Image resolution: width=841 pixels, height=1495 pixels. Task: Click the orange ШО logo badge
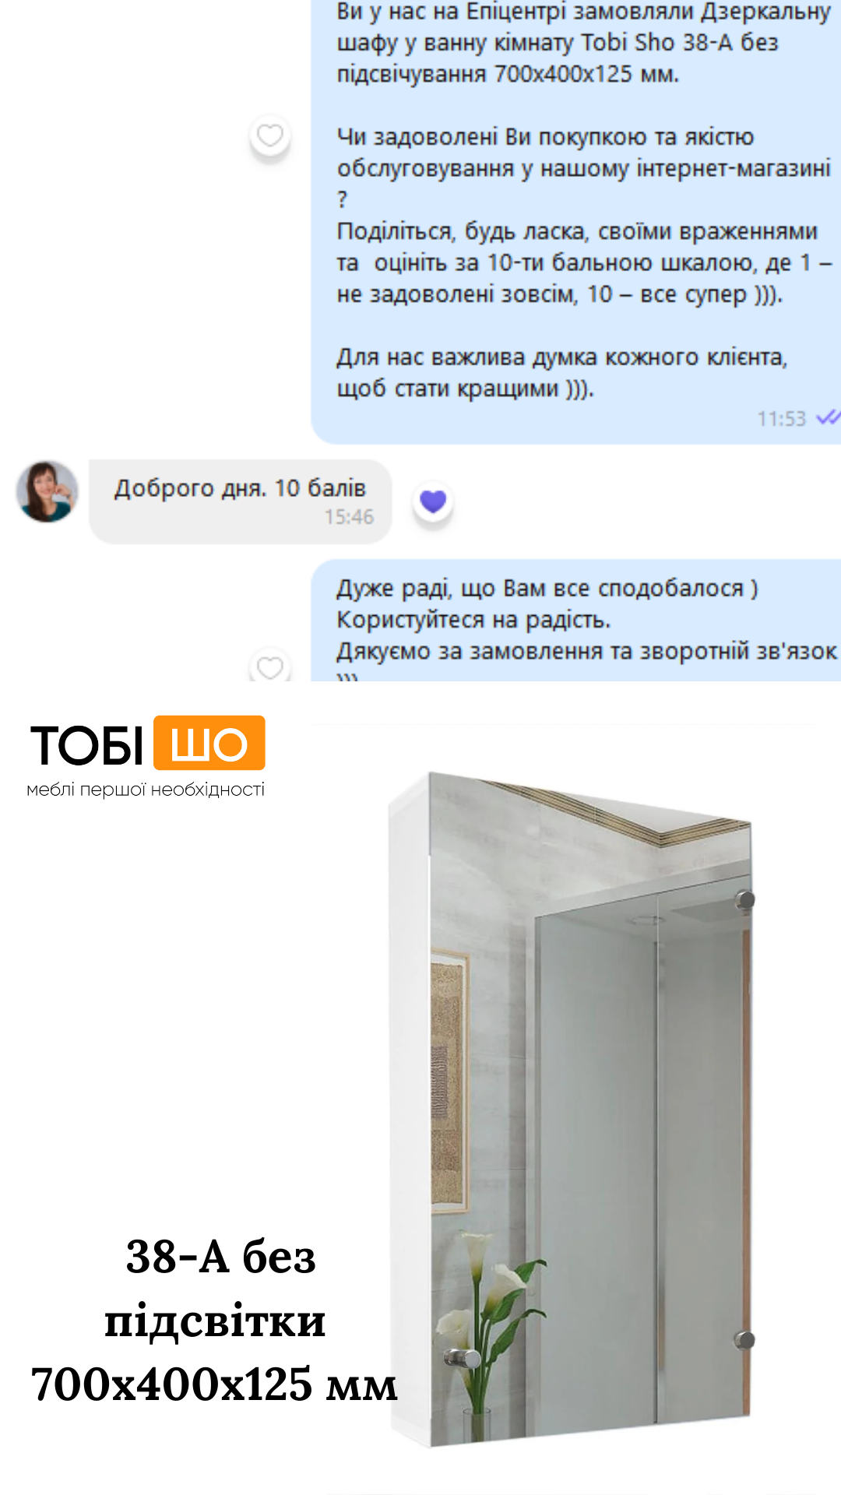pos(209,744)
